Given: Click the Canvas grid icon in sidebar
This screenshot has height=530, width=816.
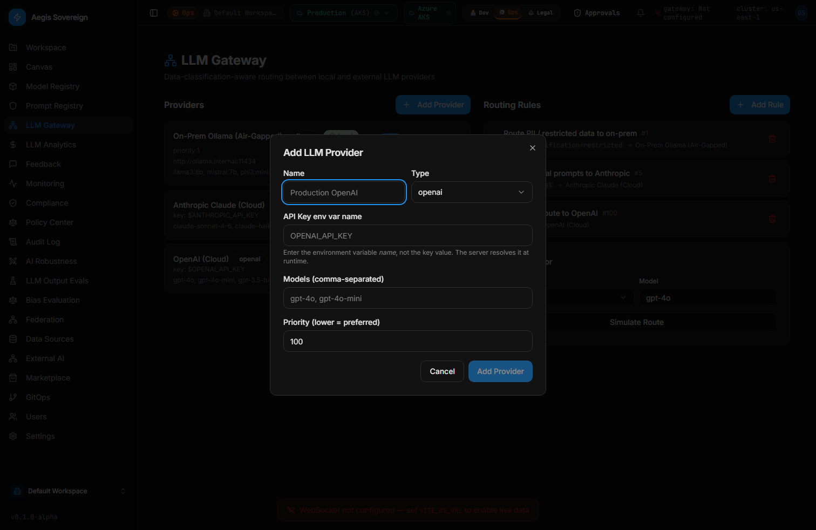Looking at the screenshot, I should pyautogui.click(x=13, y=67).
